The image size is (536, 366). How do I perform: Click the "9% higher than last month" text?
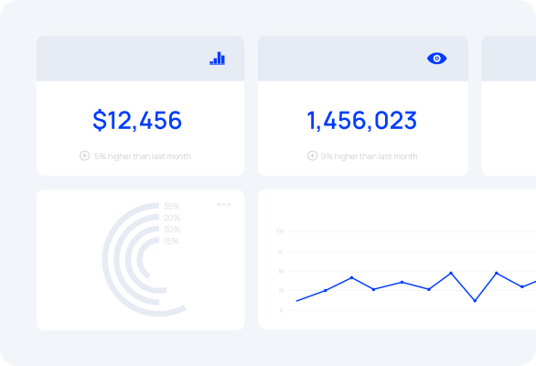[x=369, y=156]
